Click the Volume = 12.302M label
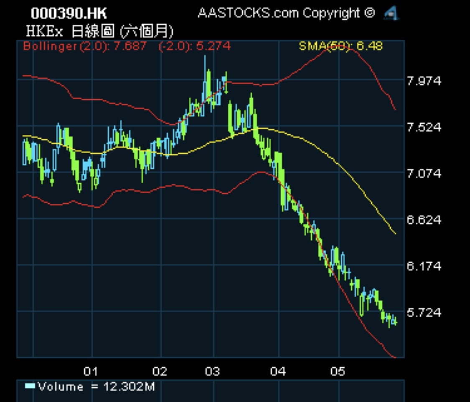 [96, 387]
